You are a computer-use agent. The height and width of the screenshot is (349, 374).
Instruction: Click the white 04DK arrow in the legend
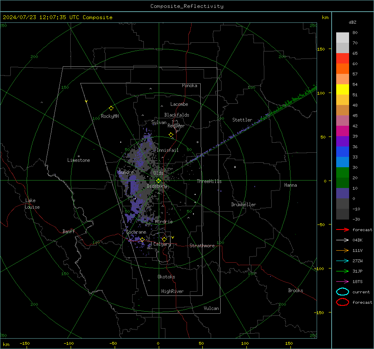coord(342,240)
